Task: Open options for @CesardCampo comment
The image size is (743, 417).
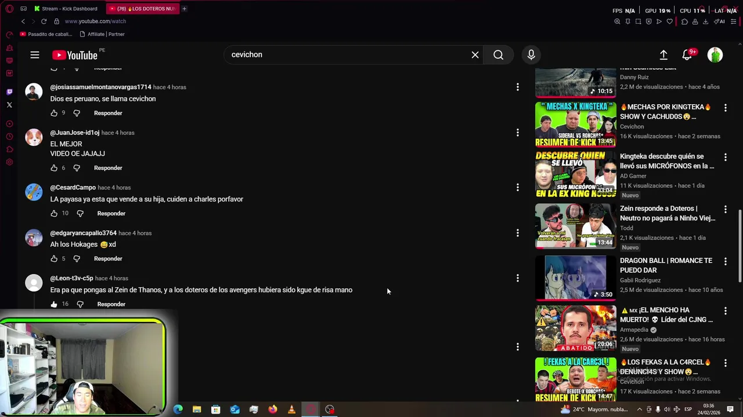Action: (517, 188)
